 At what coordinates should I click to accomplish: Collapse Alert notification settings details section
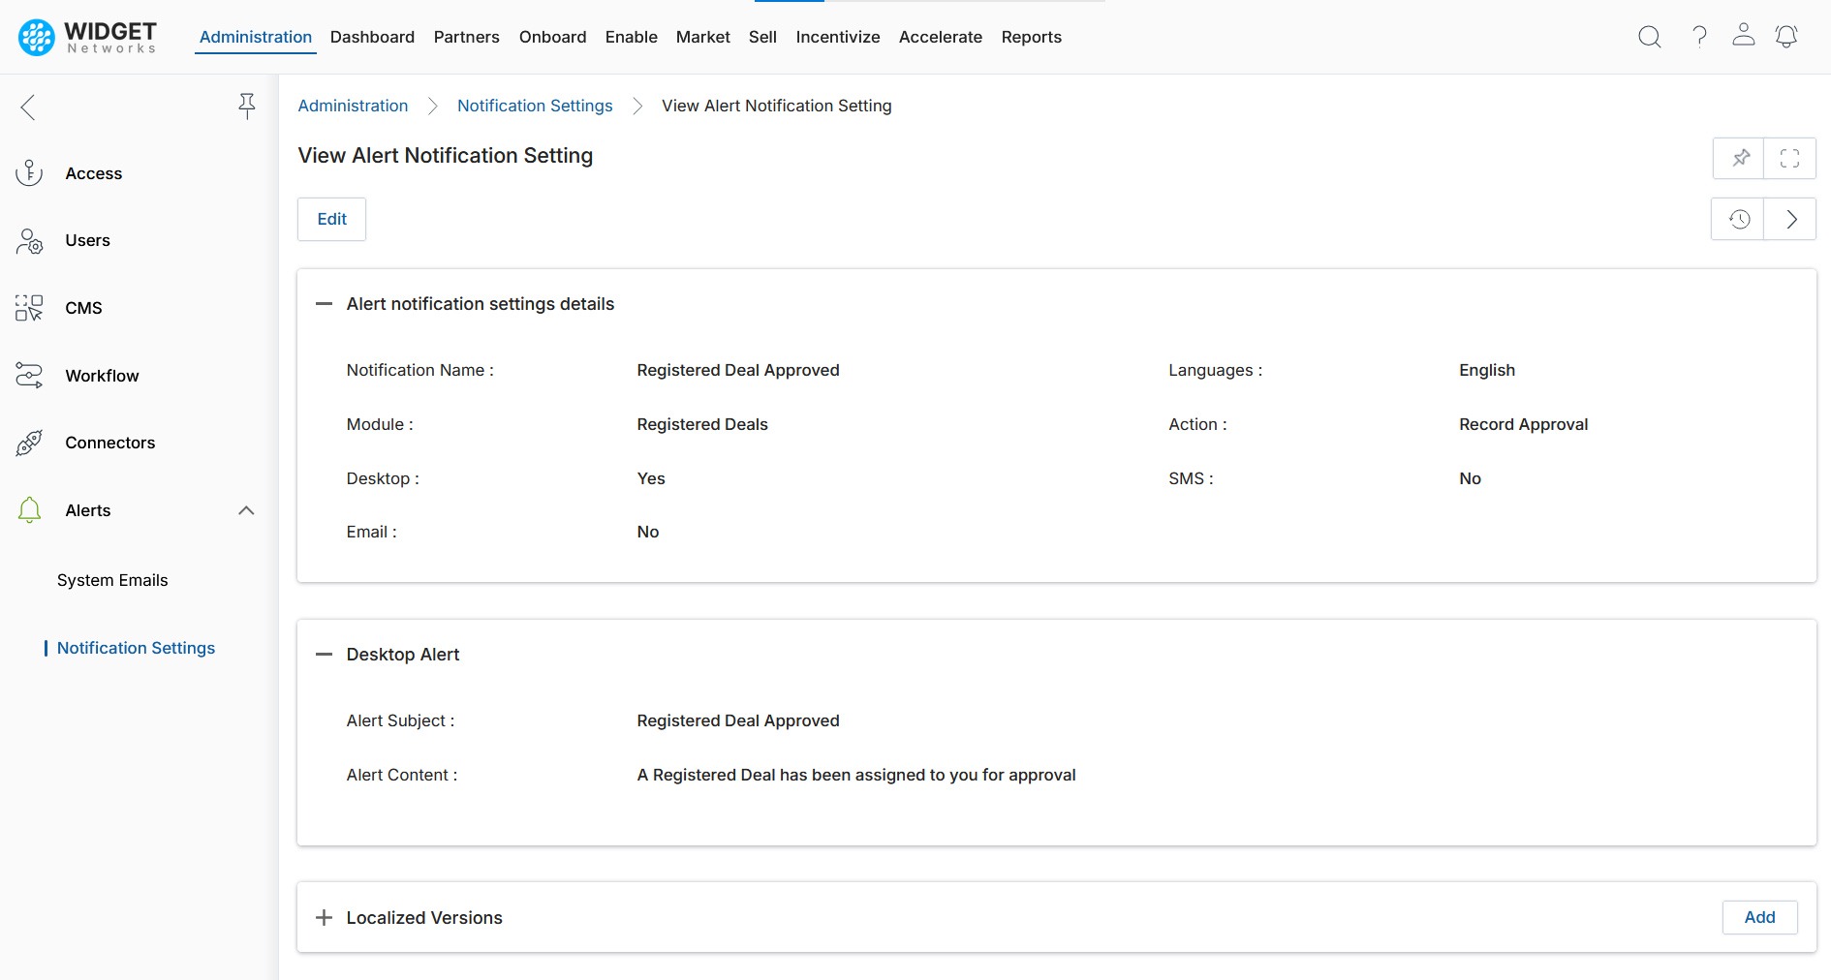click(324, 304)
